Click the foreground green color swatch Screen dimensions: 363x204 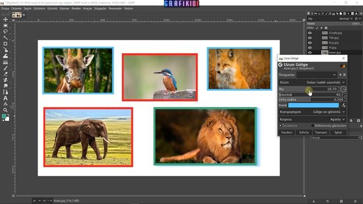click(x=4, y=116)
